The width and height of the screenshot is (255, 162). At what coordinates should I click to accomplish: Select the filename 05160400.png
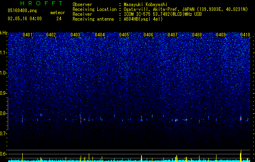[22, 11]
